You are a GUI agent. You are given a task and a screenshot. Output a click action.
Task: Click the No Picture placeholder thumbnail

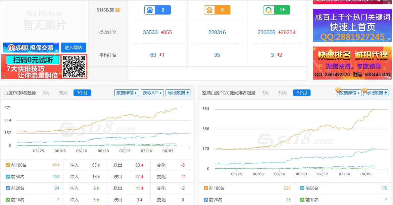pyautogui.click(x=44, y=21)
